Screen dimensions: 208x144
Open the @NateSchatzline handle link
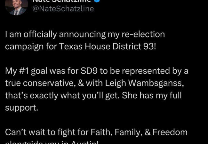click(63, 9)
